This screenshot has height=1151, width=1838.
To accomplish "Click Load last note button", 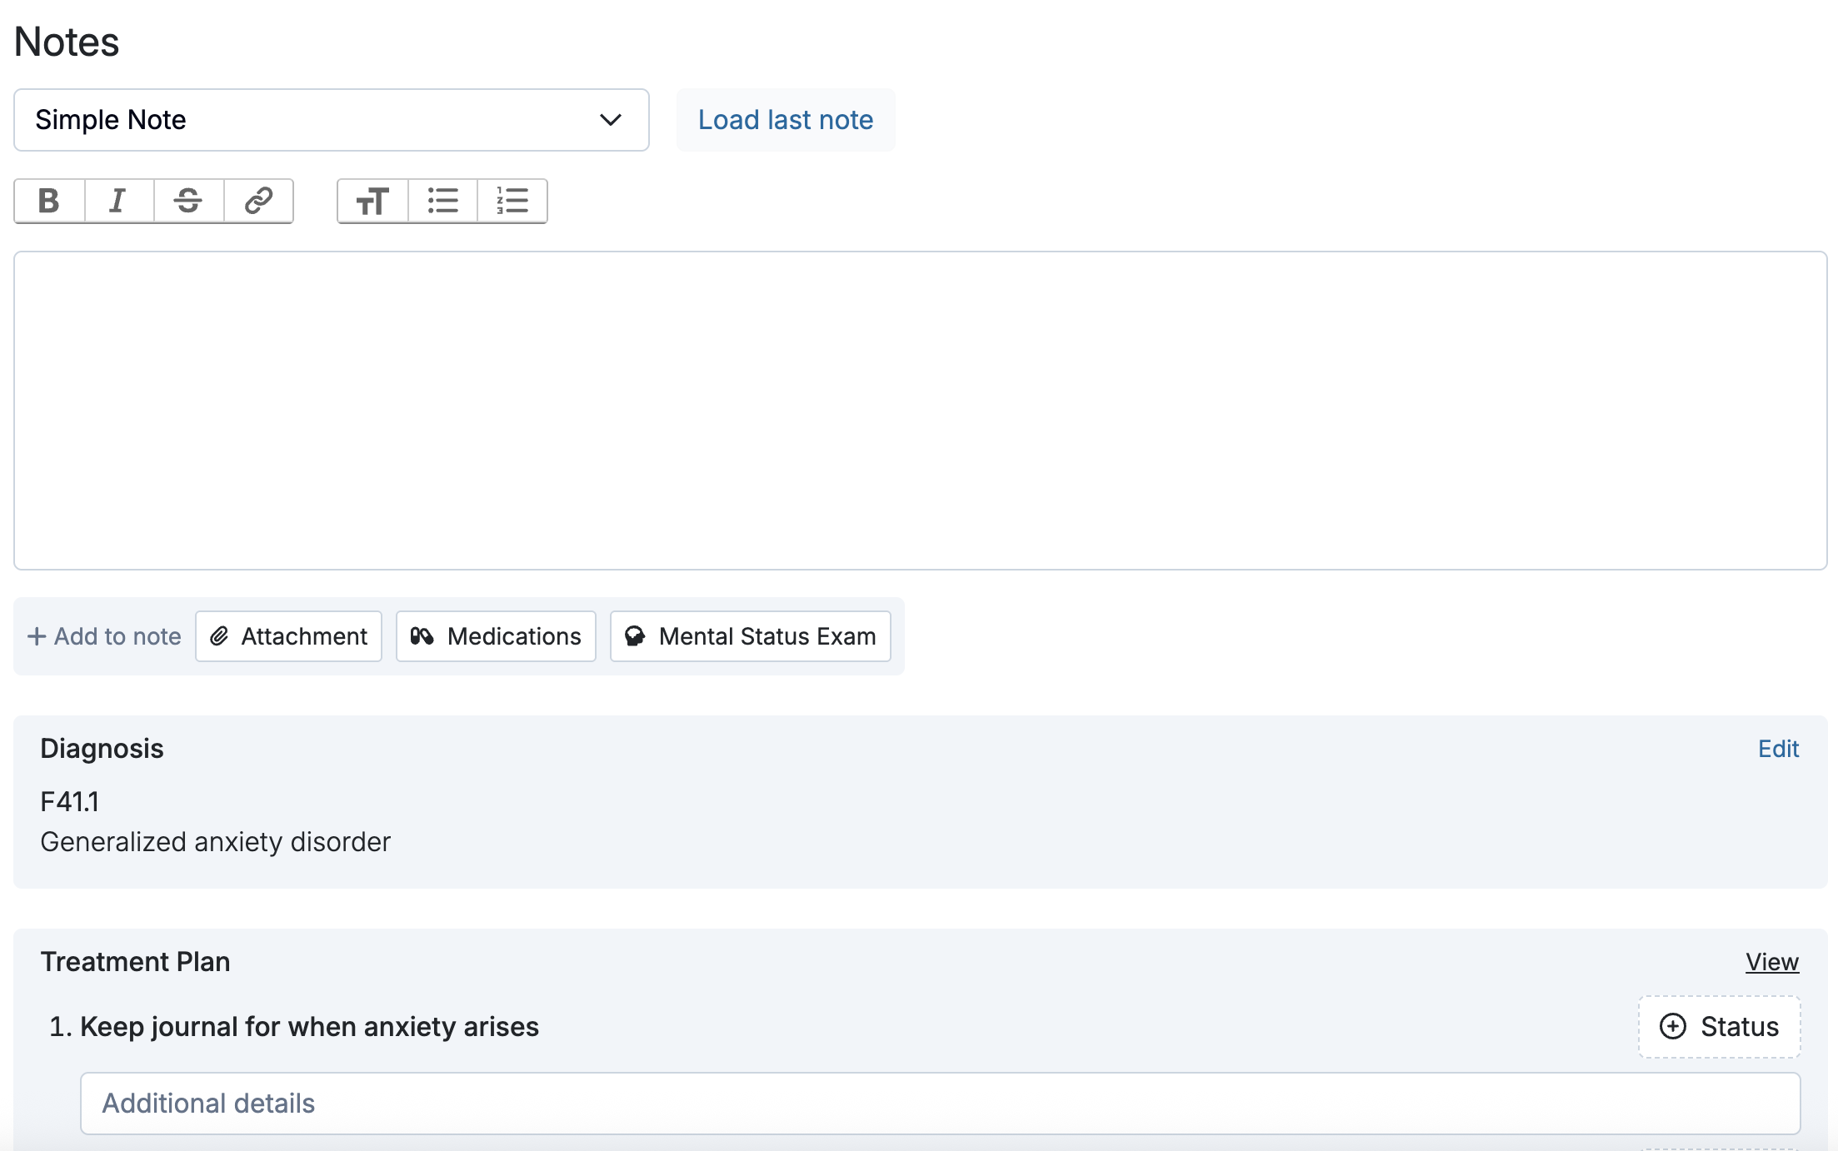I will point(785,120).
